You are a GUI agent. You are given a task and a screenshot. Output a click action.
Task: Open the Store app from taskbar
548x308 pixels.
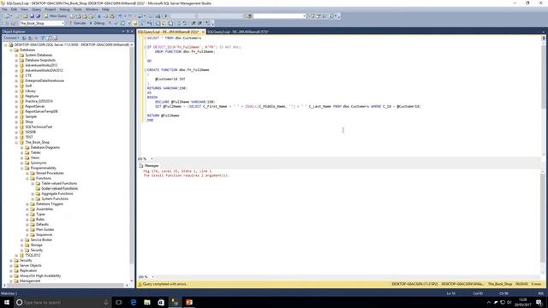161,302
